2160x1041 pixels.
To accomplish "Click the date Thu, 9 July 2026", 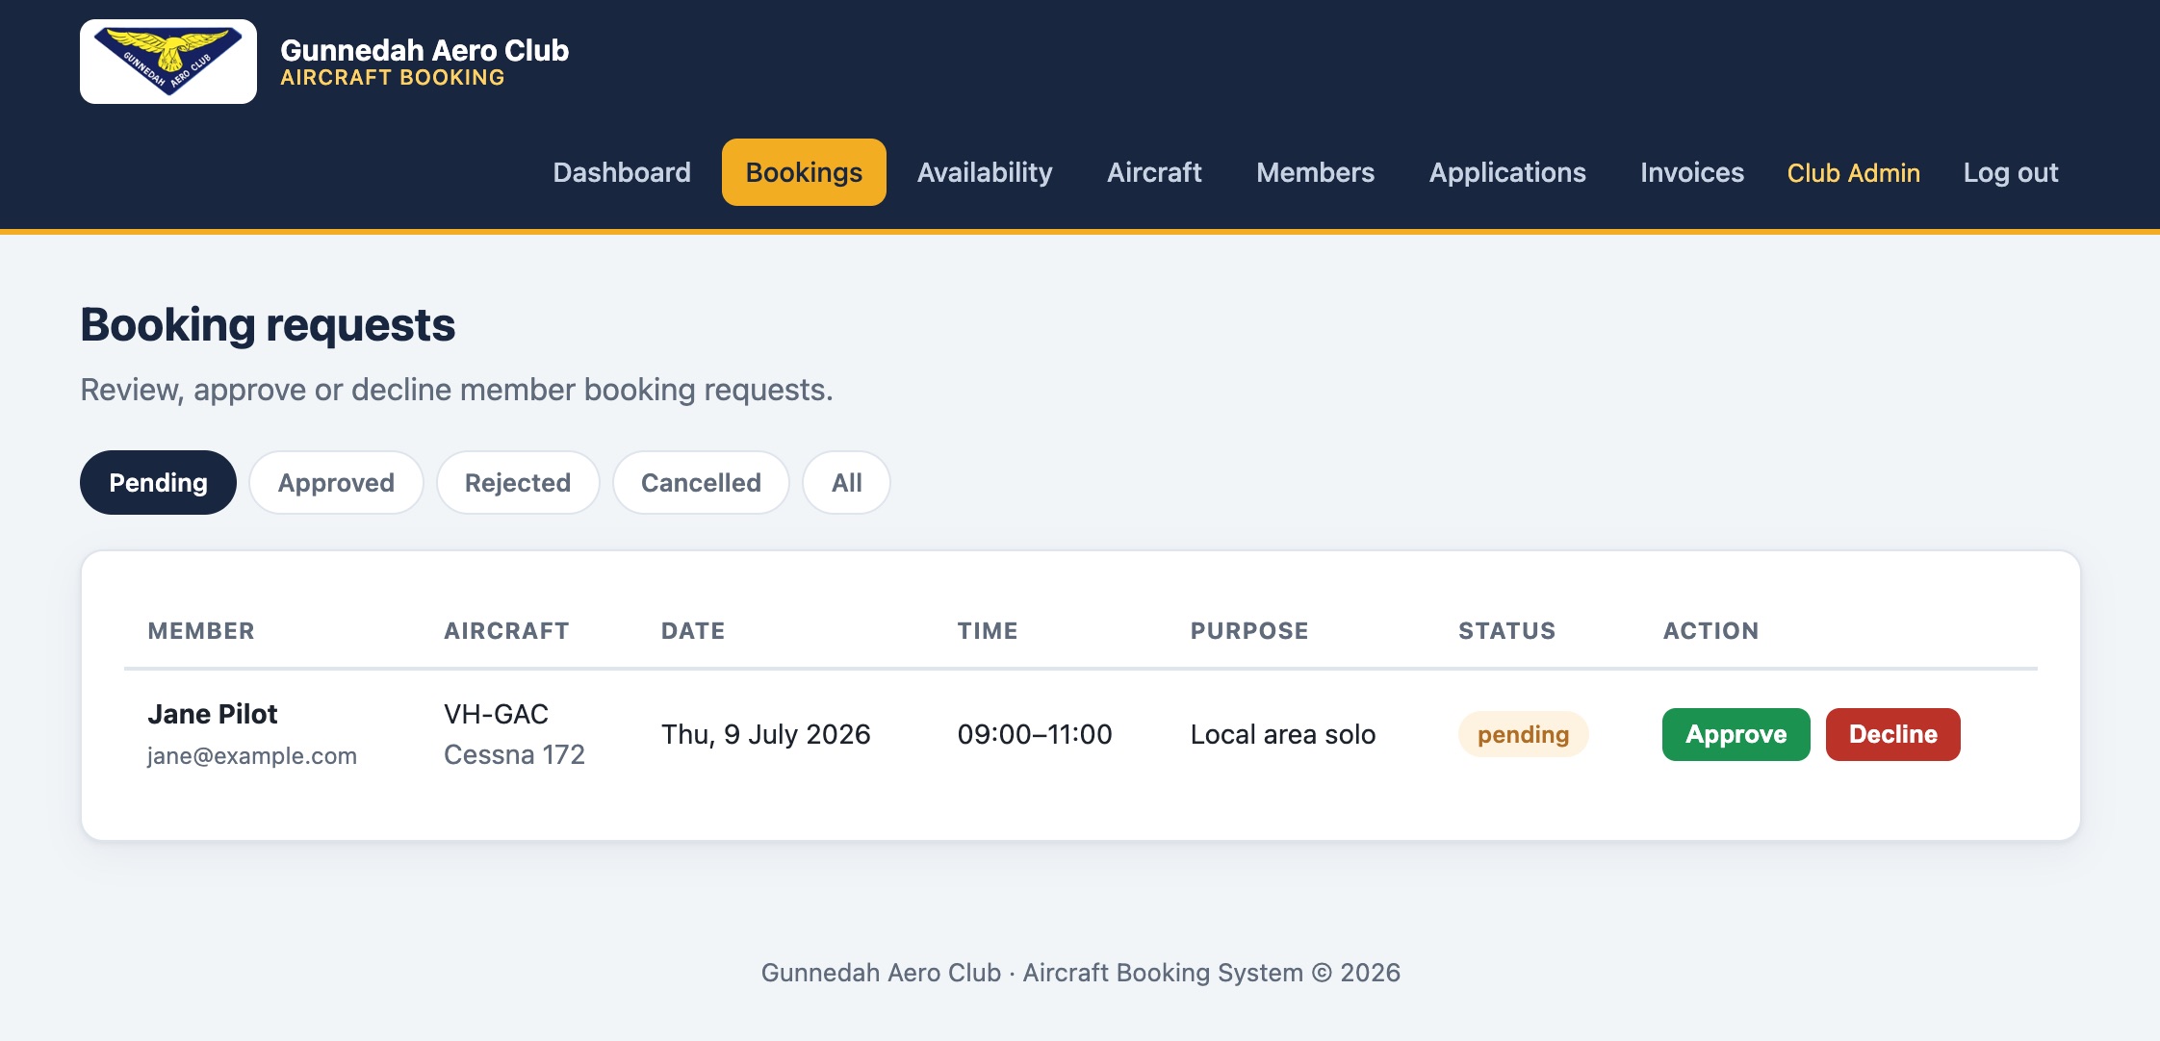I will tap(765, 734).
